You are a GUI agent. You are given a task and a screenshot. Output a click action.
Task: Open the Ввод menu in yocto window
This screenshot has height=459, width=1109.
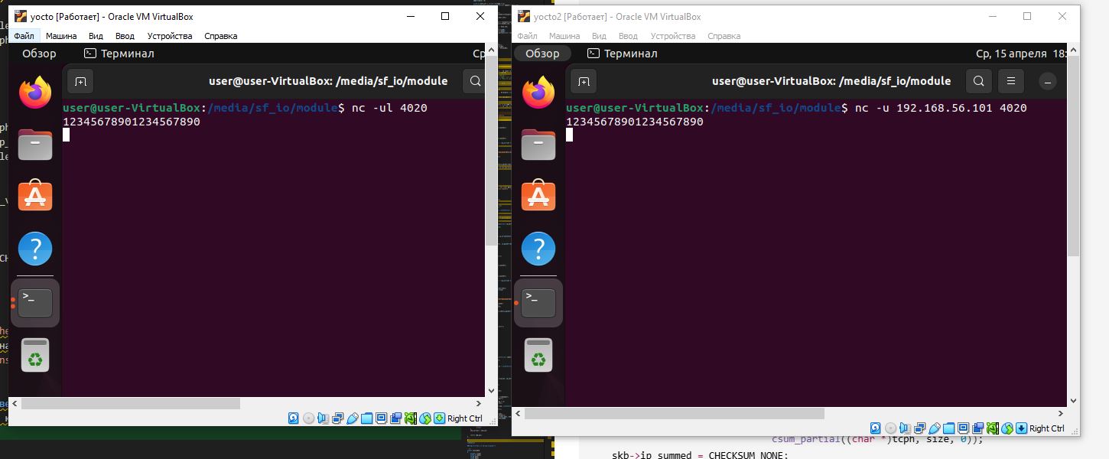click(125, 36)
